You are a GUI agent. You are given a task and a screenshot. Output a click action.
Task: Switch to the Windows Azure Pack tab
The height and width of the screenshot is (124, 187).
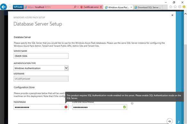click(x=117, y=7)
